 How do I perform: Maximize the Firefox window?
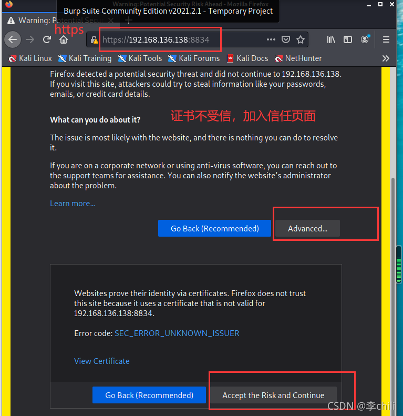pos(380,4)
